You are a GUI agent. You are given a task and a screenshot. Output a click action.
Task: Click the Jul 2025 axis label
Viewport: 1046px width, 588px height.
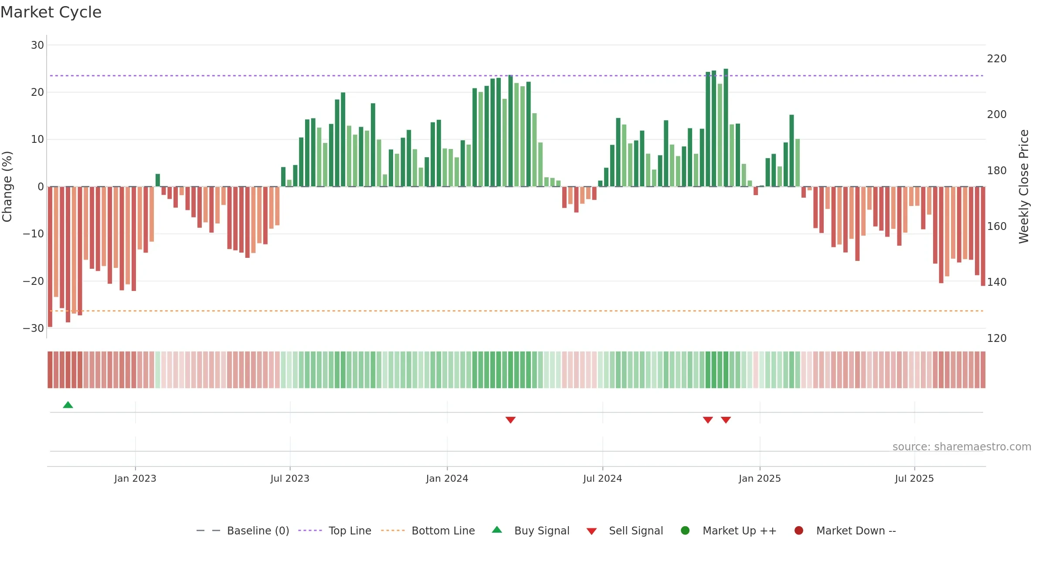tap(914, 478)
